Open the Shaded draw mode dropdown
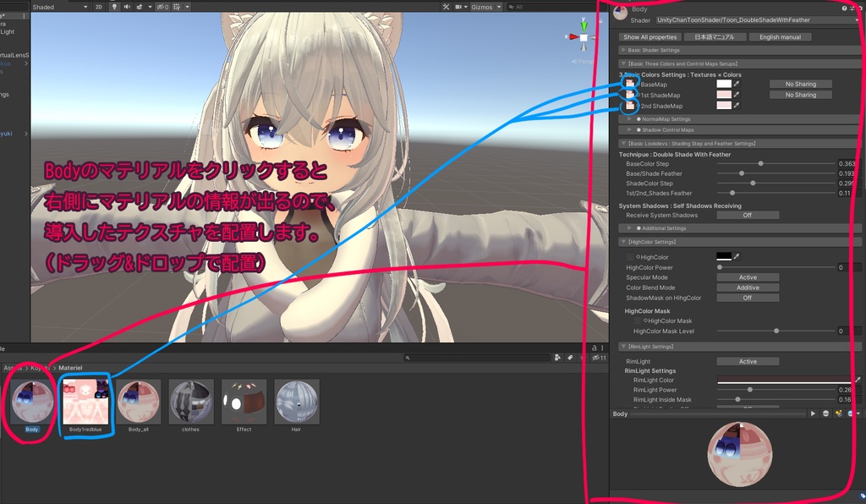866x504 pixels. tap(51, 7)
